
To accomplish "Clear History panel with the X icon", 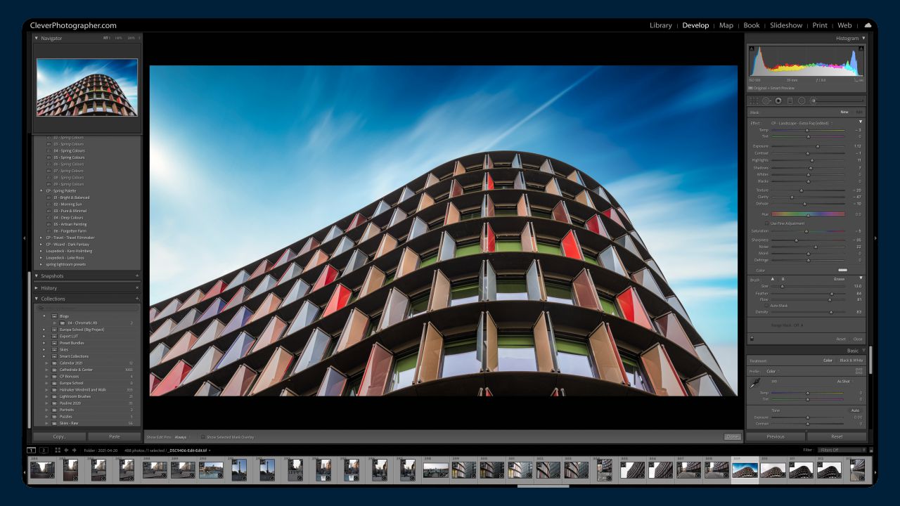I will [137, 287].
